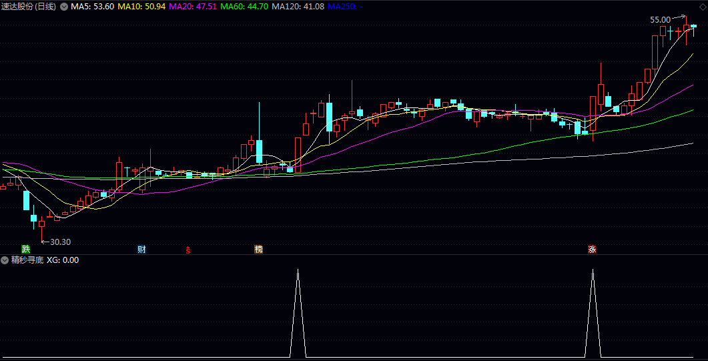The width and height of the screenshot is (708, 361).
Task: Open the main chart indicator dropdown arrow
Action: coord(63,7)
